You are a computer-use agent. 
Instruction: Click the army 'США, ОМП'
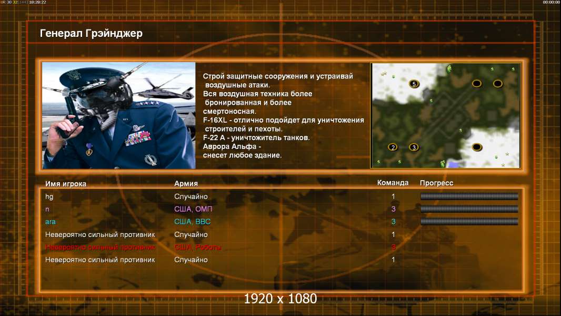tap(193, 209)
